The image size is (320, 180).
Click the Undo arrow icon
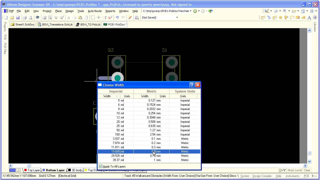(x=117, y=17)
